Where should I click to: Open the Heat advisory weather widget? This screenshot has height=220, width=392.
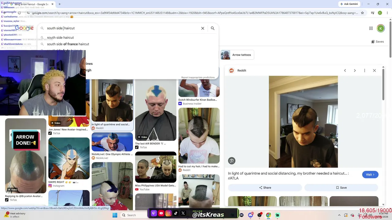[15, 215]
